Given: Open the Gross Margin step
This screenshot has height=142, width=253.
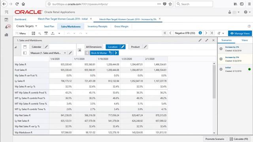Looking at the screenshot, I should tap(121, 26).
